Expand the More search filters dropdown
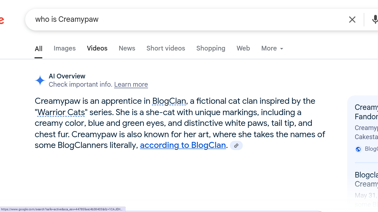The width and height of the screenshot is (378, 212). coord(272,48)
